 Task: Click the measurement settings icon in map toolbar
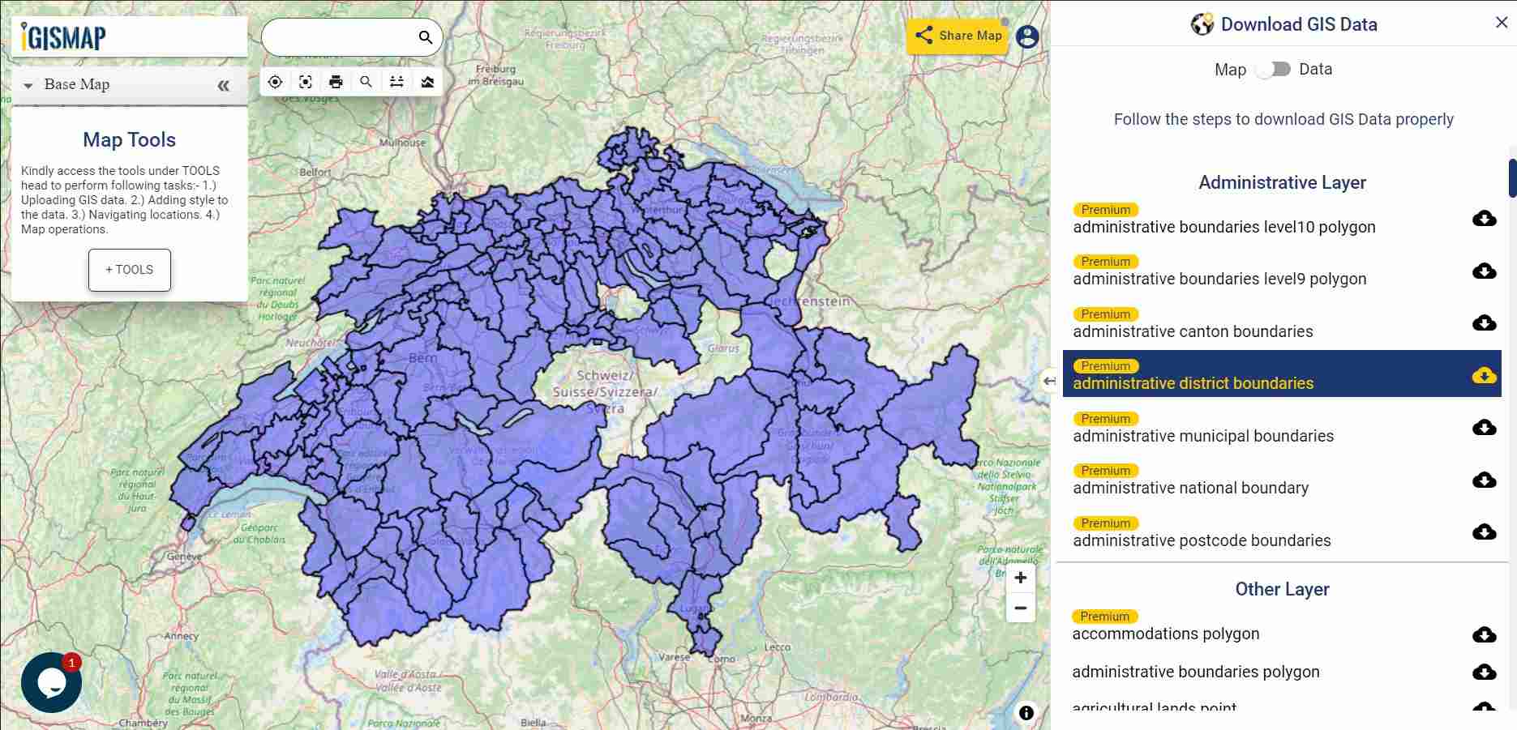396,81
